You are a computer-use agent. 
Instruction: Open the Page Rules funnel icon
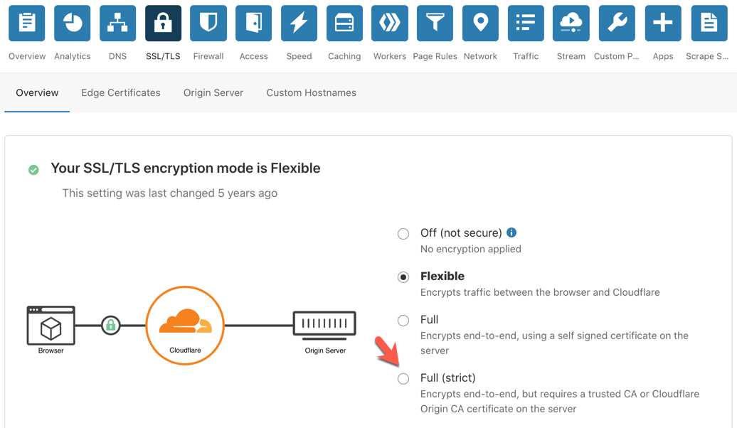435,23
